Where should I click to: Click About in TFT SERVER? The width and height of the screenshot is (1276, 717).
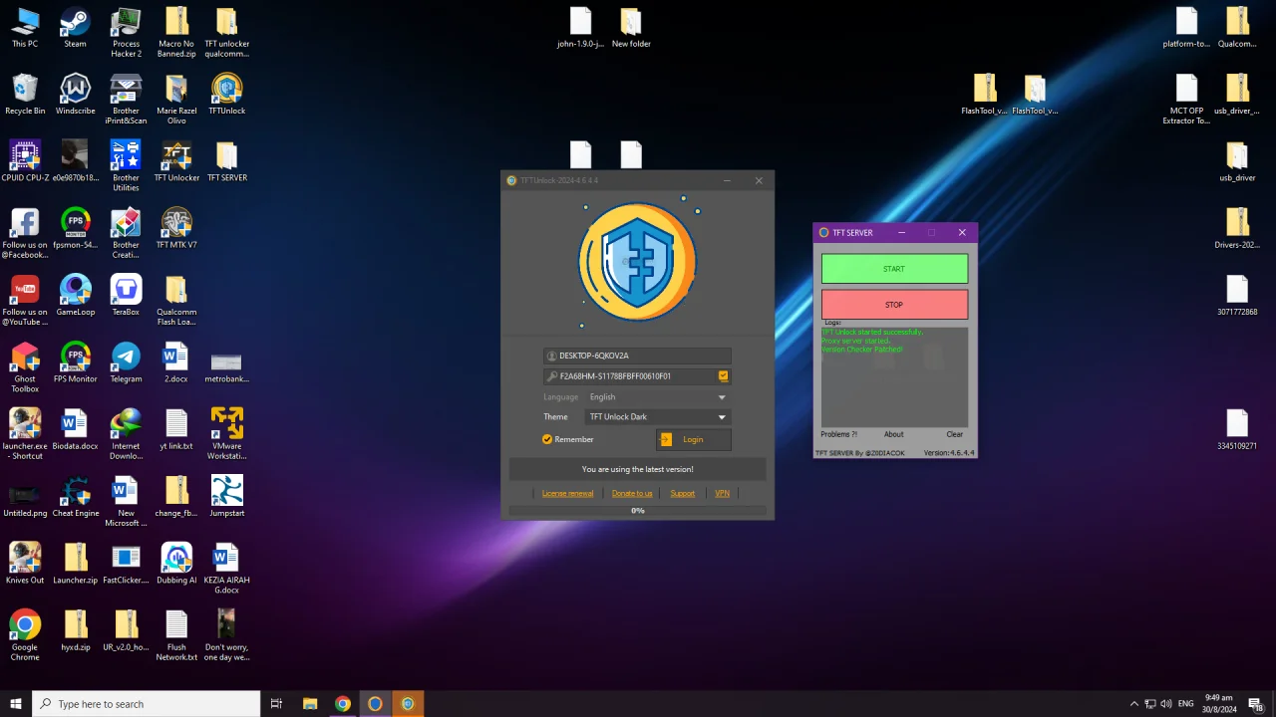click(893, 434)
